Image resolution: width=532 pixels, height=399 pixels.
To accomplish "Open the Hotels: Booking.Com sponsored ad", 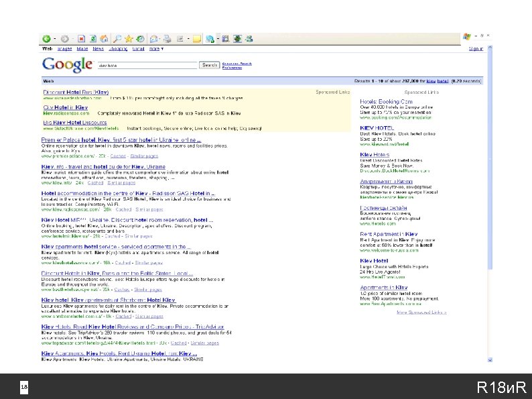I will [386, 101].
